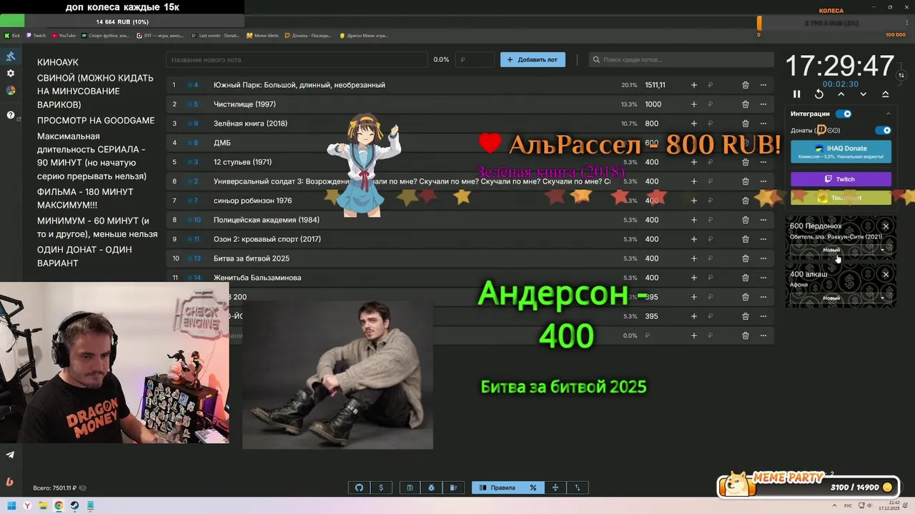The width and height of the screenshot is (915, 514).
Task: Click the Правила button
Action: click(x=497, y=488)
